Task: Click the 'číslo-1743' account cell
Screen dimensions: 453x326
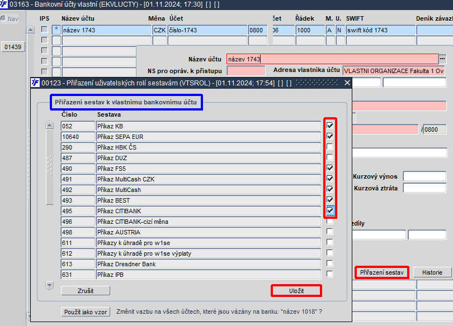Action: pos(207,30)
